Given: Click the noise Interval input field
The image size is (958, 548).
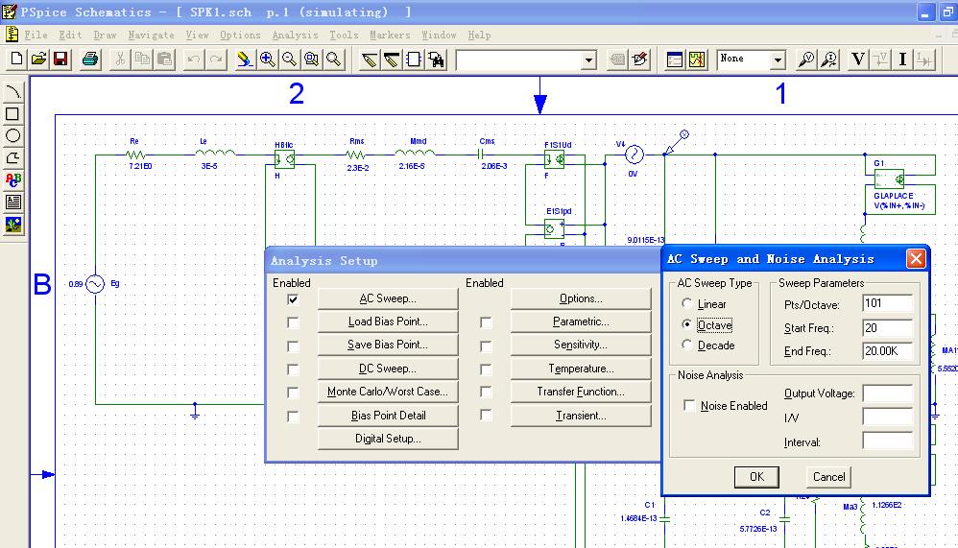Looking at the screenshot, I should coord(888,441).
